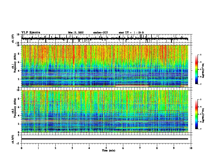
Task: Select the "start UT = 1:10:0" header text
Action: coord(131,33)
